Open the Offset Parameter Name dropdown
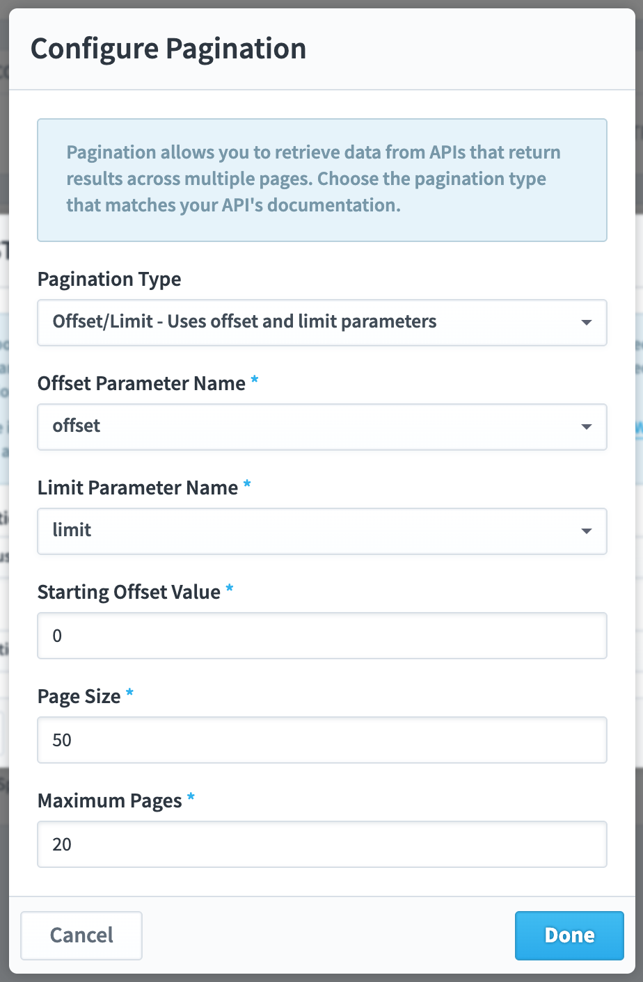Screen dimensions: 643x982 [321, 427]
